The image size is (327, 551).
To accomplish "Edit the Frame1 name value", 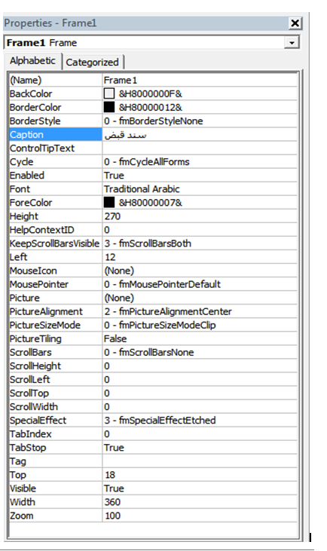I will point(120,80).
